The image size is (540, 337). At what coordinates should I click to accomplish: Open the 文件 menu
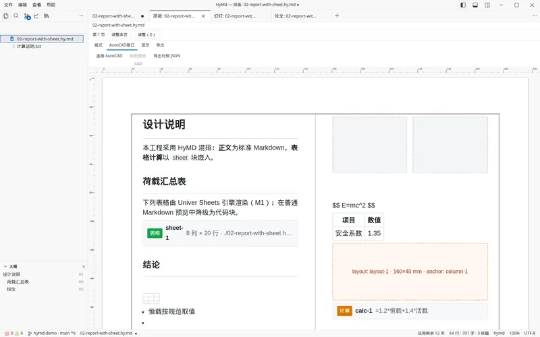8,5
